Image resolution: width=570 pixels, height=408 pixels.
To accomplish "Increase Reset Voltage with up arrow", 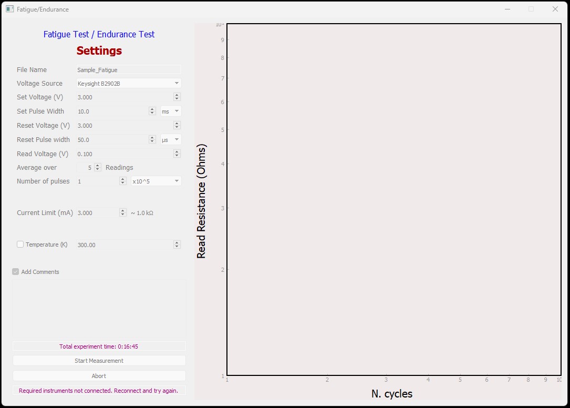I will [x=177, y=124].
